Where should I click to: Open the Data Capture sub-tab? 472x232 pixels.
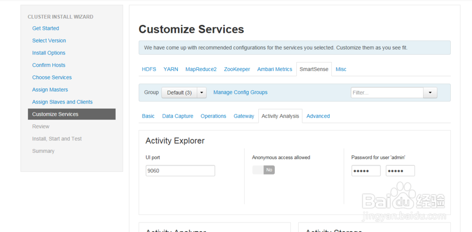tap(177, 116)
